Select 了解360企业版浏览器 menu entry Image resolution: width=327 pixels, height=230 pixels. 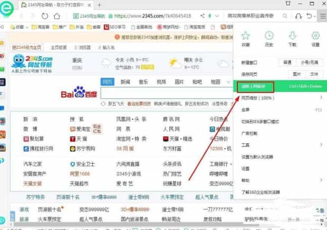(x=280, y=192)
